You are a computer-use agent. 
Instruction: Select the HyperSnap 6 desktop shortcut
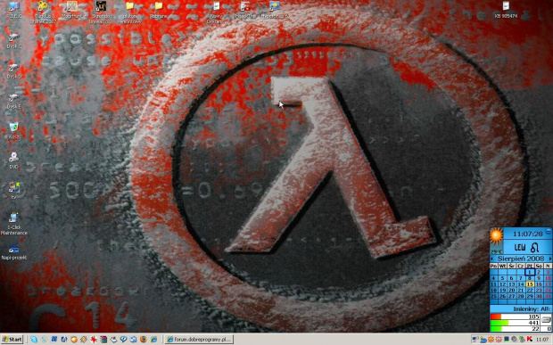click(275, 10)
